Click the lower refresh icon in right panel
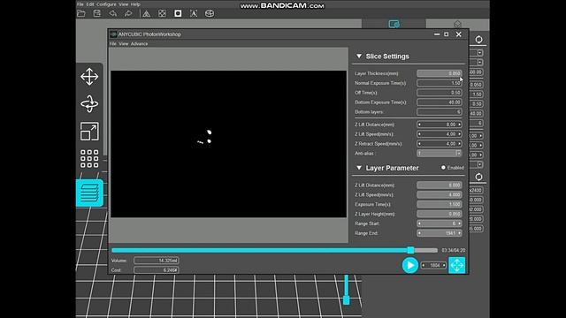This screenshot has width=566, height=318. point(478,177)
